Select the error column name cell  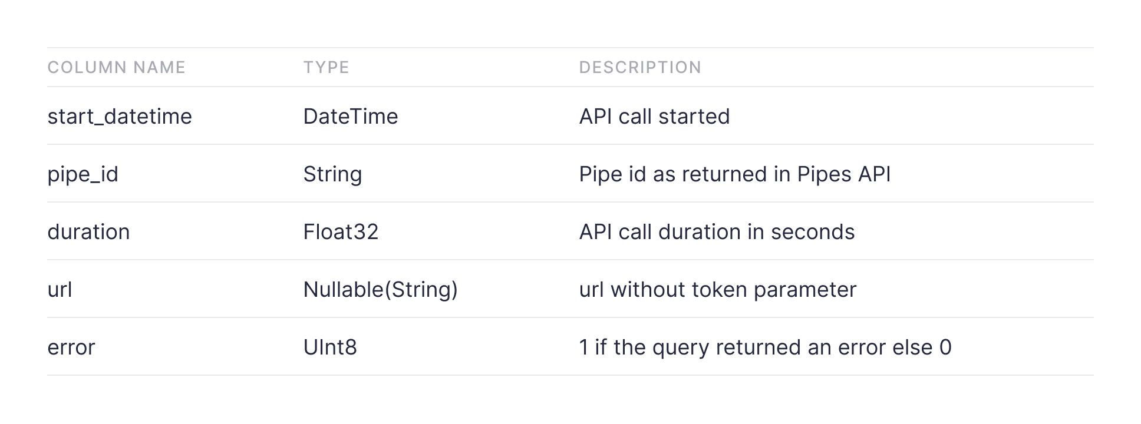(x=71, y=347)
